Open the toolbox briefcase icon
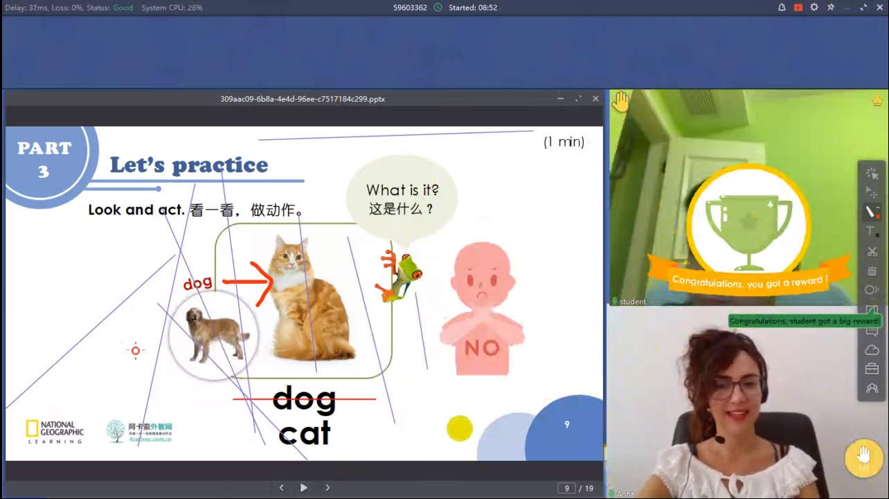 (872, 370)
